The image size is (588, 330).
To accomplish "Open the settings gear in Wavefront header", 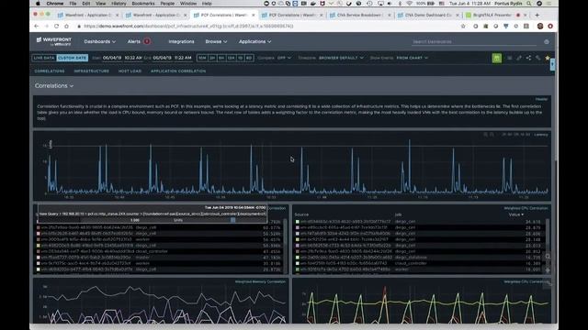I will (547, 42).
